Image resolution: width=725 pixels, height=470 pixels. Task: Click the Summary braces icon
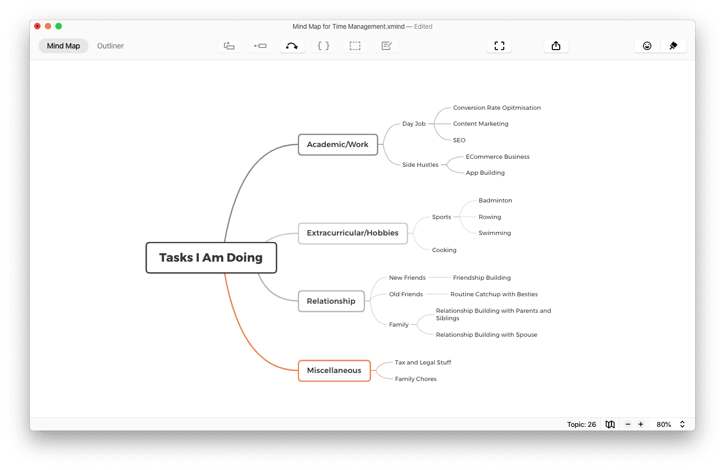[324, 46]
